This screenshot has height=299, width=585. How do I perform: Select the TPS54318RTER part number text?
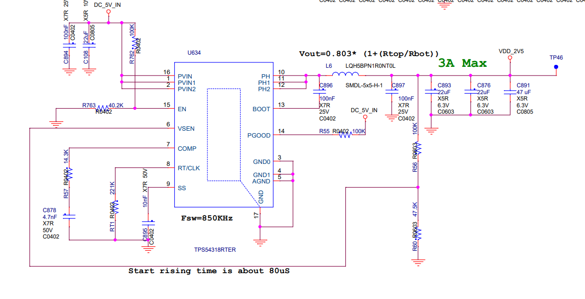tap(215, 250)
